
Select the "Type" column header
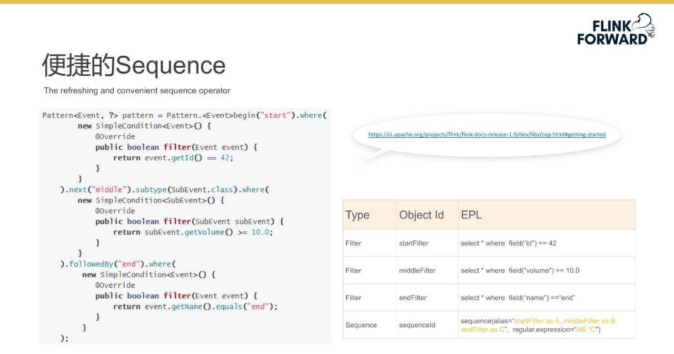[358, 215]
